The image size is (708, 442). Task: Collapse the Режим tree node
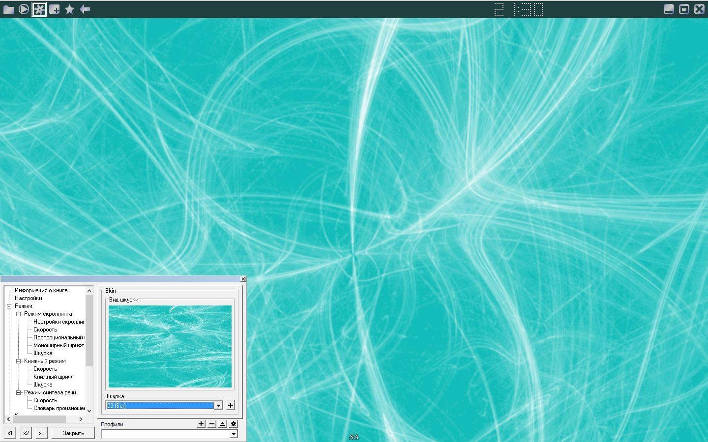click(9, 306)
